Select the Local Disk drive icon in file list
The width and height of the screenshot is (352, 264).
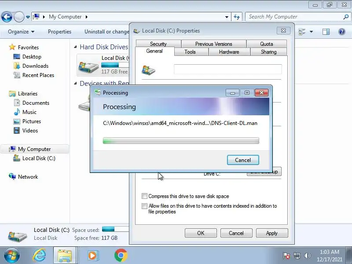pyautogui.click(x=88, y=66)
